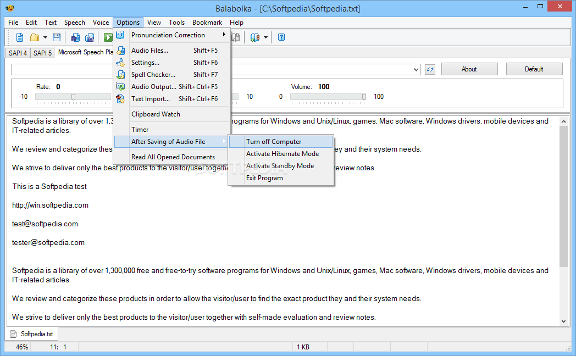Switch to the SAPI 4 tab
This screenshot has height=356, width=576.
[x=18, y=53]
